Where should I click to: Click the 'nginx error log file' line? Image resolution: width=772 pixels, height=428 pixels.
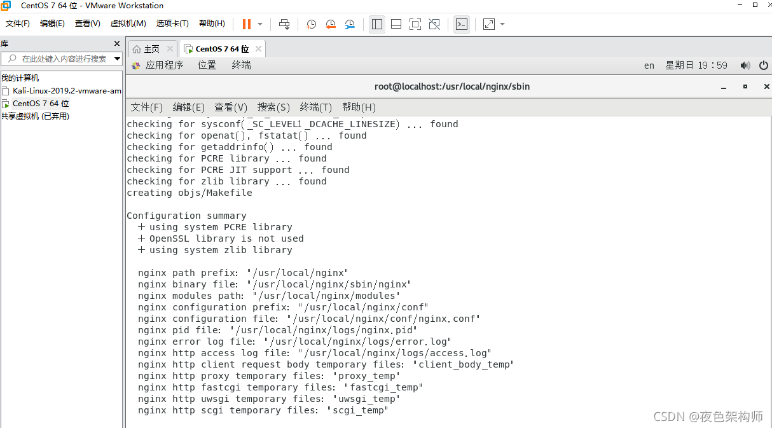pos(294,342)
